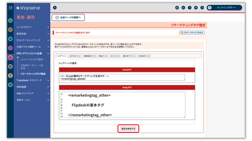Click the monitor icon in header

tap(196, 8)
